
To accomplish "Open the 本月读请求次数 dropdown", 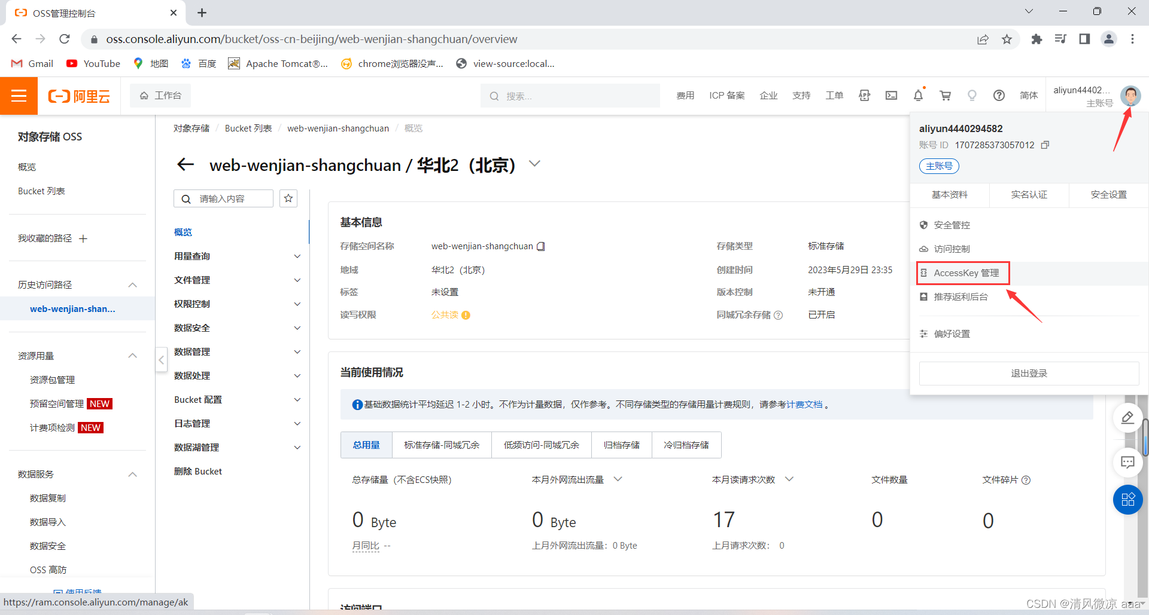I will (x=789, y=479).
